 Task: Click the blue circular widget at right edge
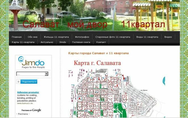pos(164,81)
